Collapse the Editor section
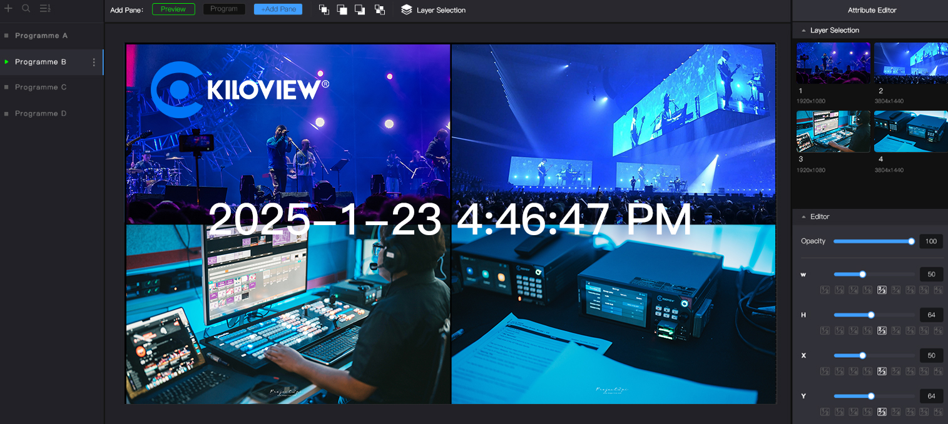The width and height of the screenshot is (948, 424). (x=803, y=217)
